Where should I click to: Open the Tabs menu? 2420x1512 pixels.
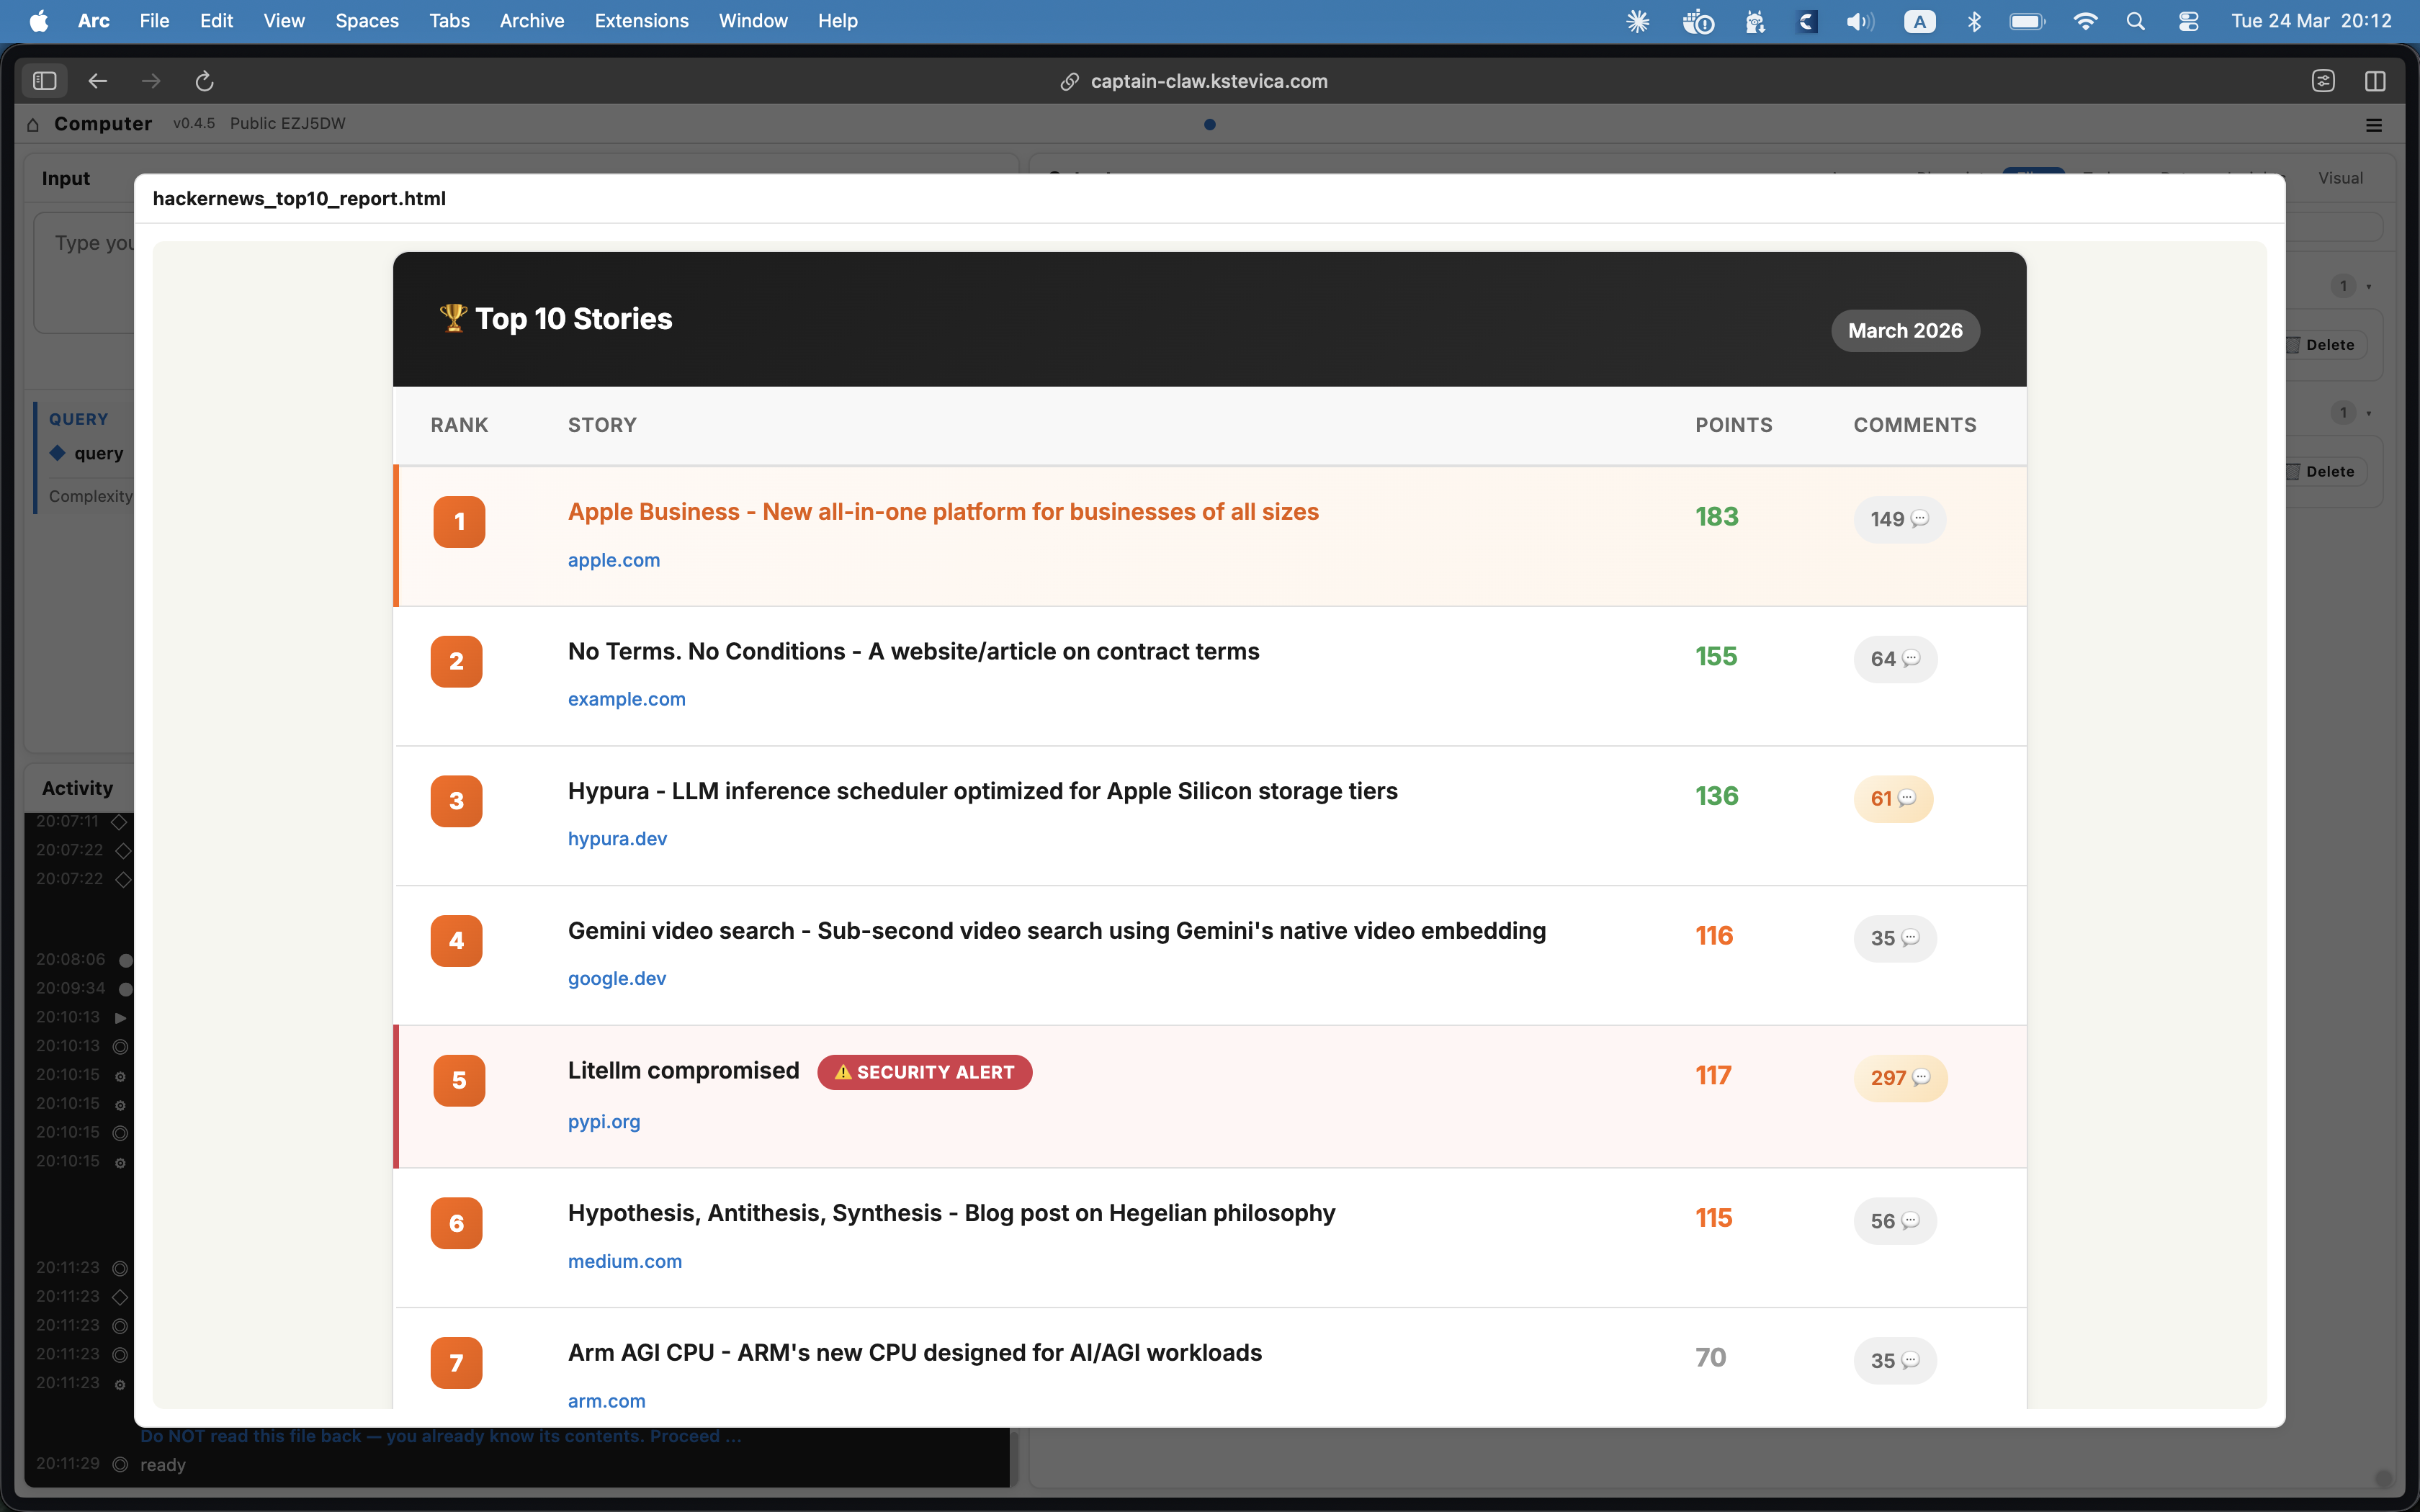pyautogui.click(x=449, y=21)
